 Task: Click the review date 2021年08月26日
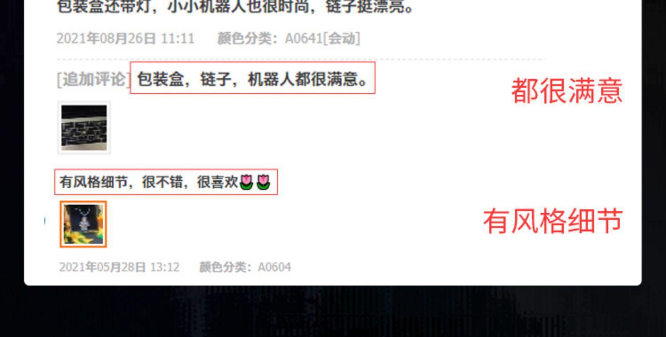(x=106, y=39)
